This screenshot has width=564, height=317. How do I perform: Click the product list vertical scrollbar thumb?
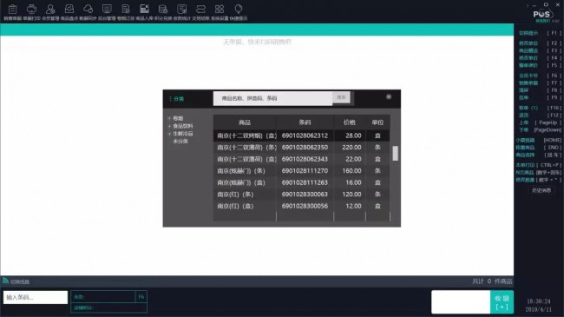(396, 154)
